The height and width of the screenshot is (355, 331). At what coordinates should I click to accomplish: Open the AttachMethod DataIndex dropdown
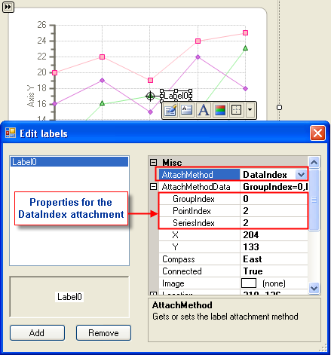coord(302,175)
